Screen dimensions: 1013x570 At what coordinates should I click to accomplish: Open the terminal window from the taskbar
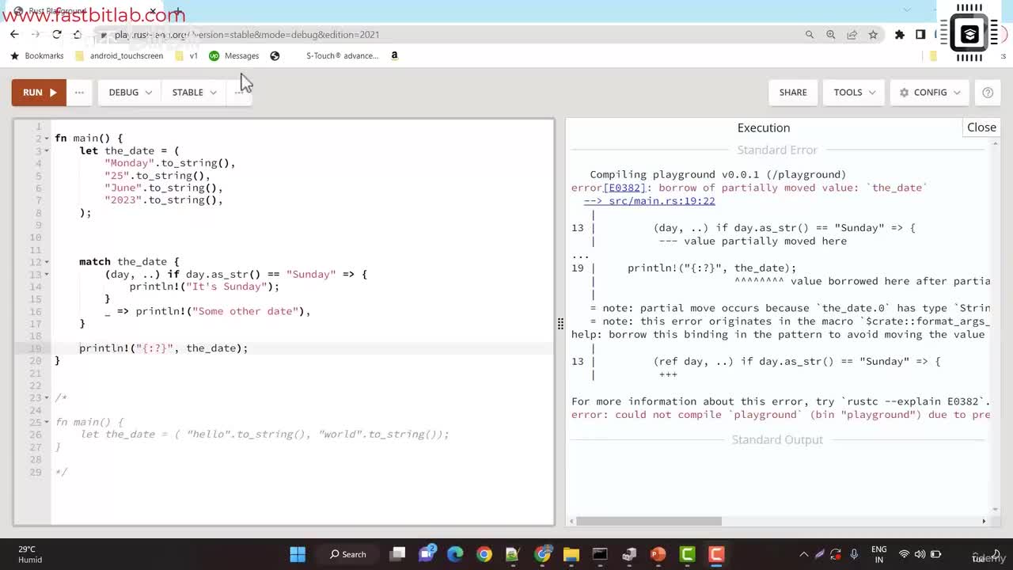coord(600,554)
